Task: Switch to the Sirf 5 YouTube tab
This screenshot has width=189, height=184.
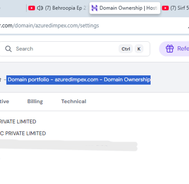Action: [175, 8]
